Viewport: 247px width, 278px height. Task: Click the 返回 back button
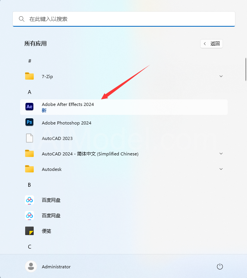click(211, 44)
